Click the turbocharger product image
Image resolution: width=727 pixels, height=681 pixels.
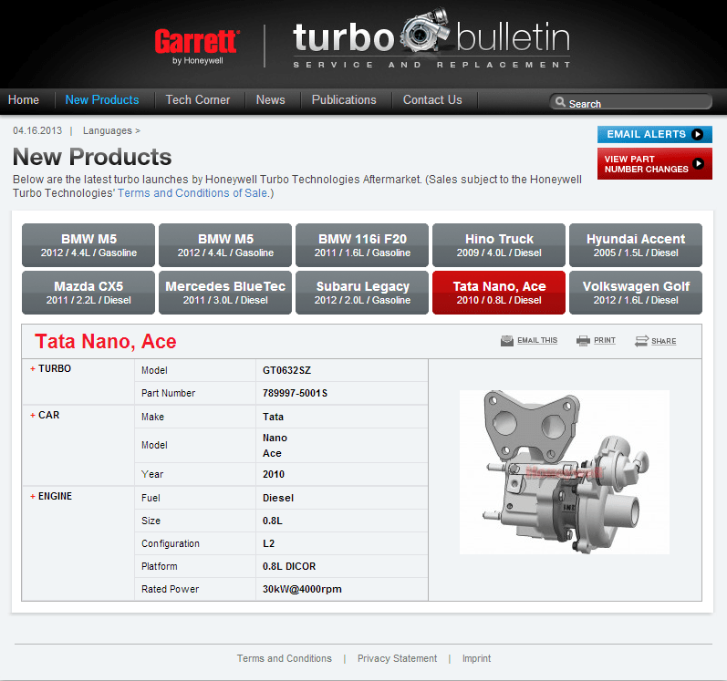pyautogui.click(x=565, y=472)
